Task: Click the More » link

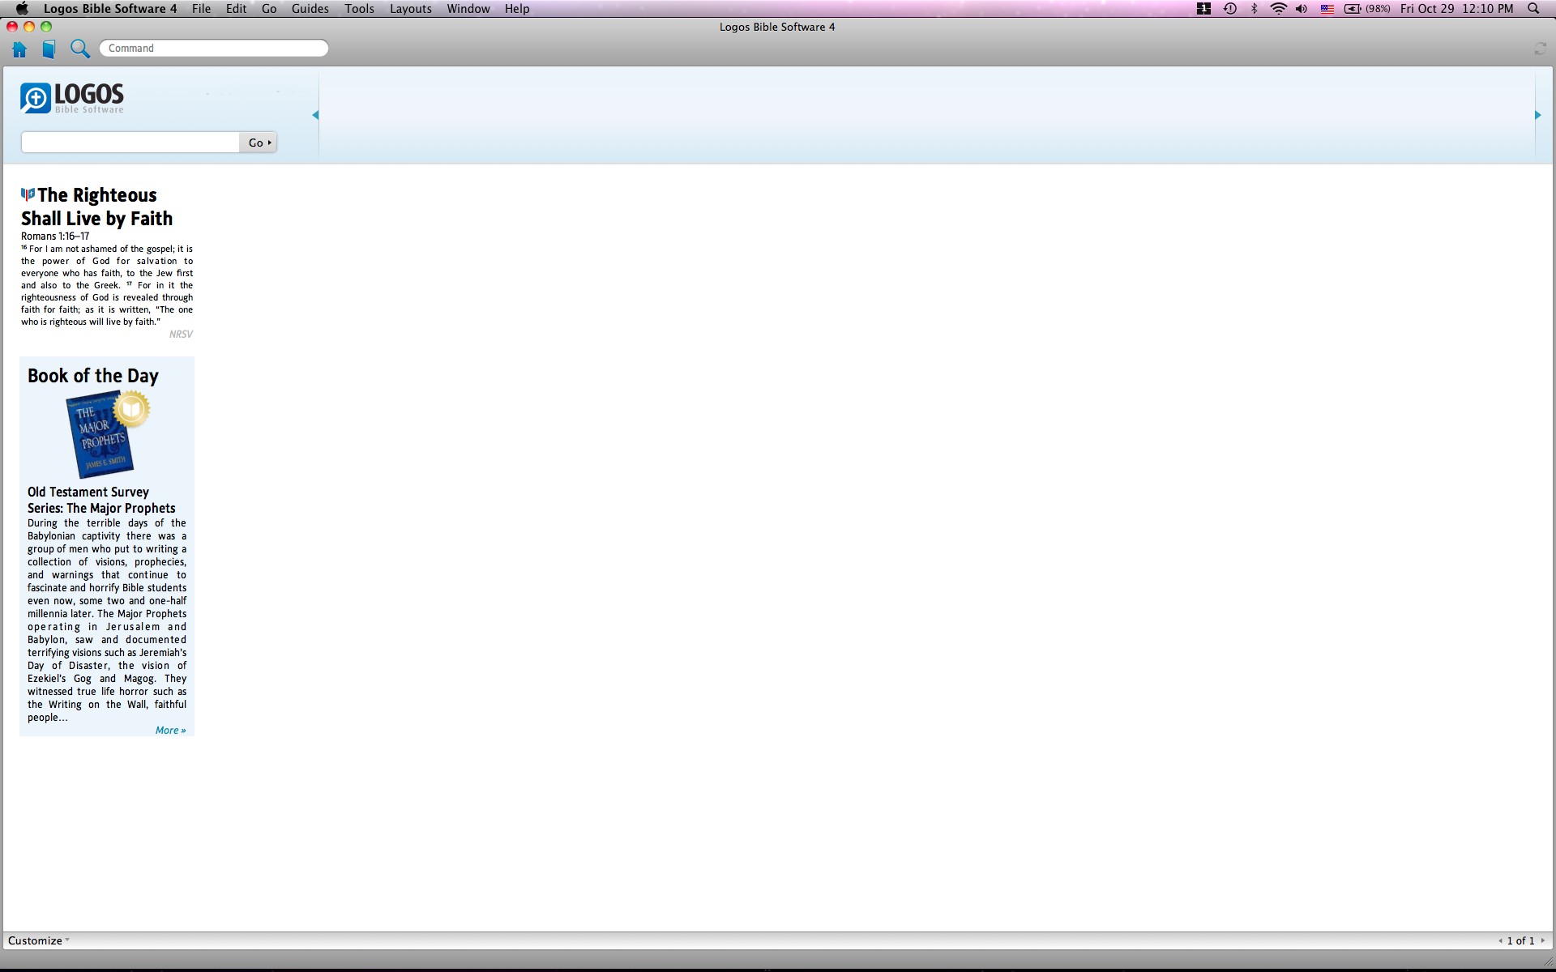Action: pyautogui.click(x=170, y=730)
